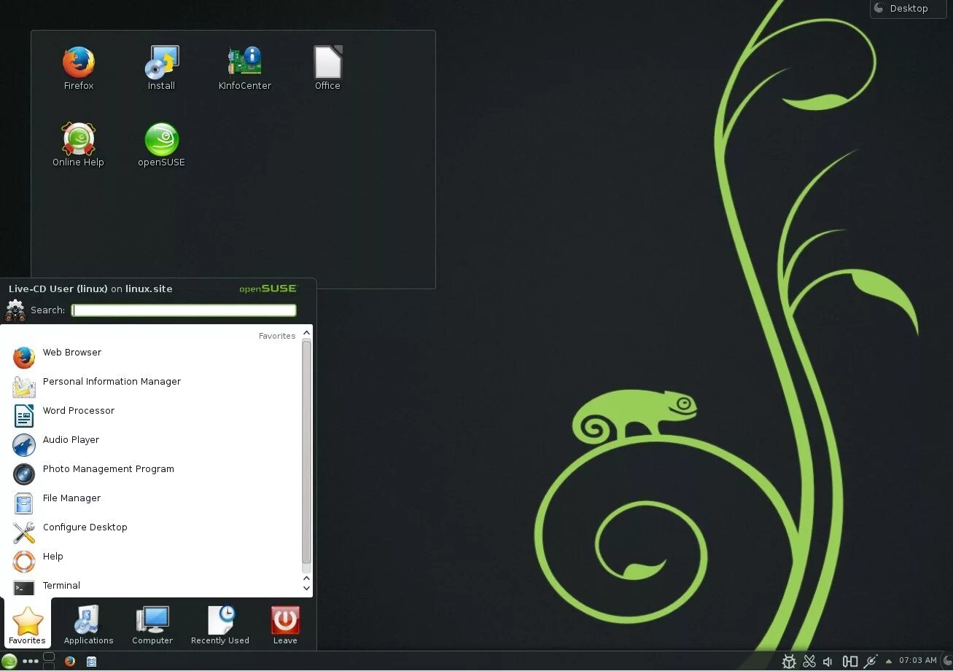This screenshot has height=671, width=953.
Task: Open the volume speaker tray icon
Action: click(x=828, y=662)
